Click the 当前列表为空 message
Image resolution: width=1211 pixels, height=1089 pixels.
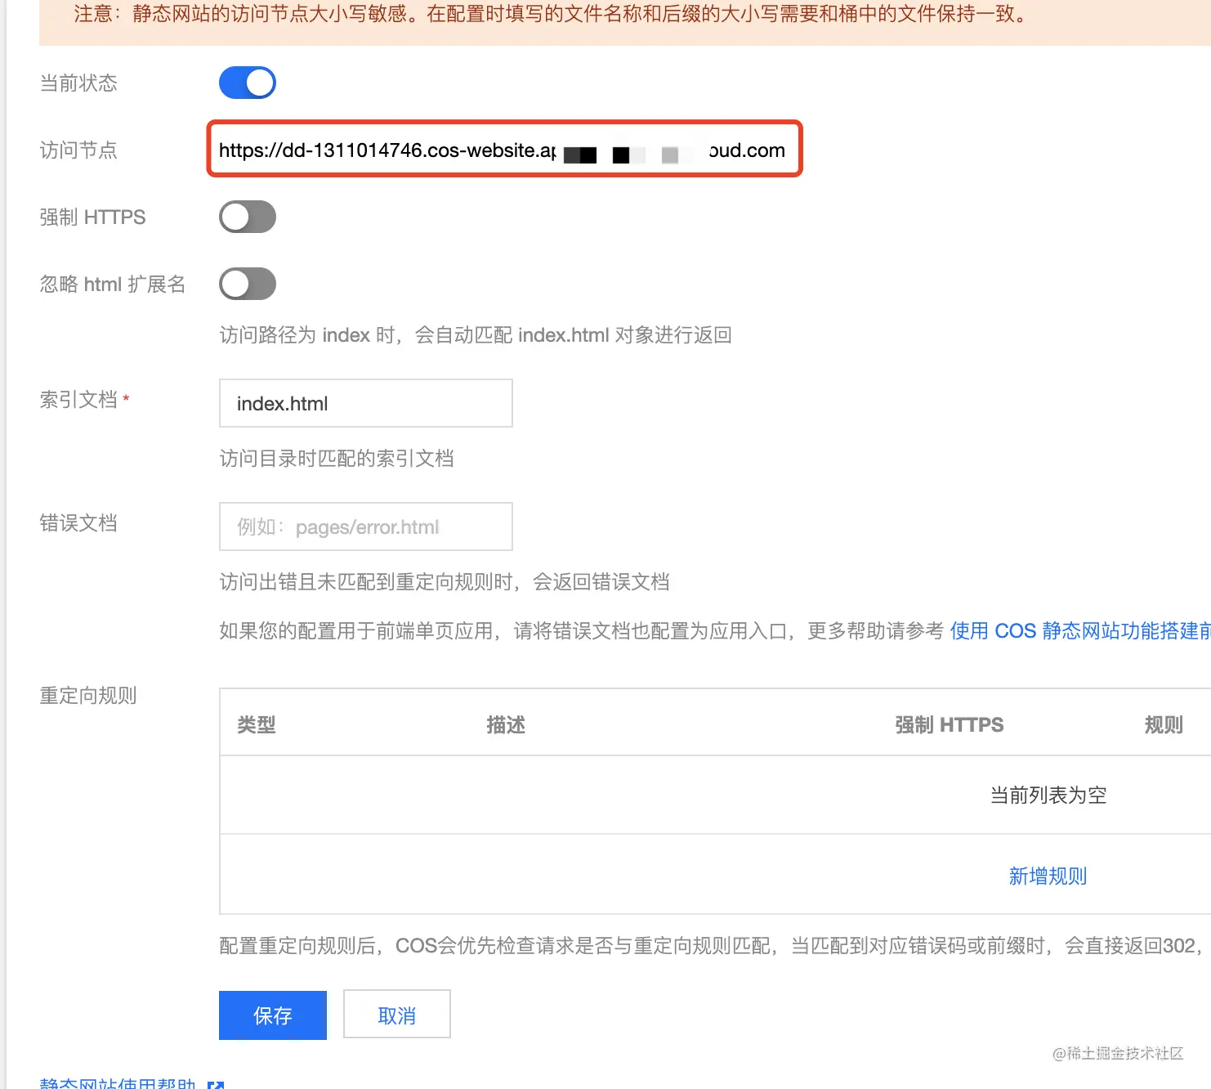click(1048, 795)
